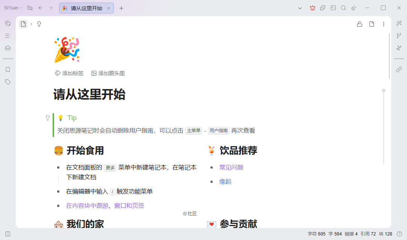Viewport: 407px width, 240px height.
Task: Open the 在内容块中遨游 link
Action: pyautogui.click(x=87, y=206)
